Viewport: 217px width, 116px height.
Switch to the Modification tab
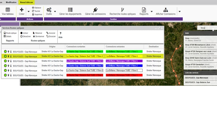tap(11, 2)
